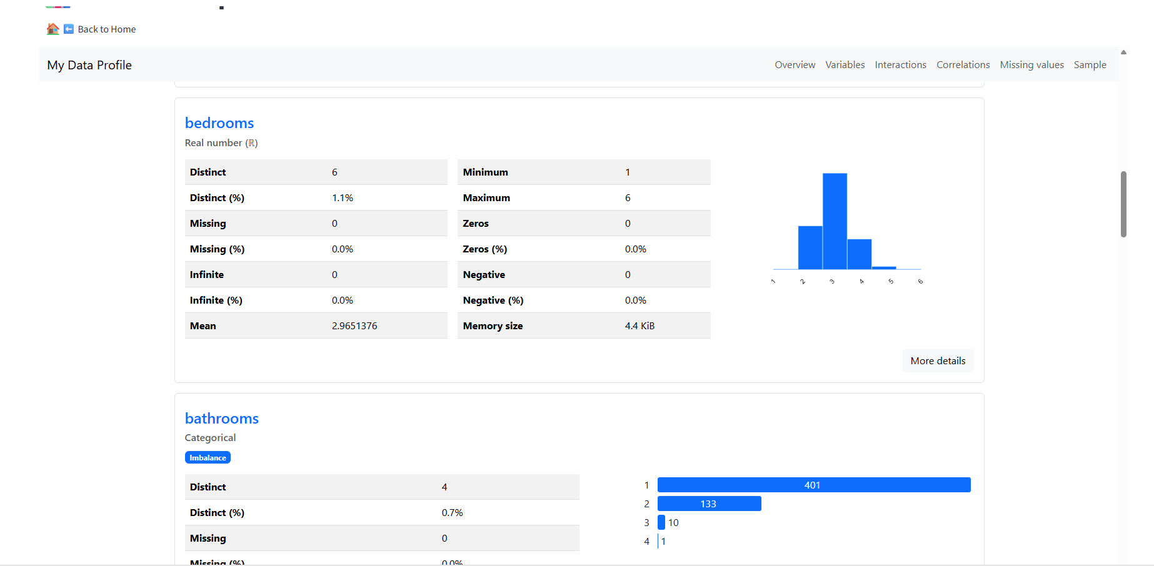This screenshot has height=566, width=1154.
Task: Click the bedrooms Negative (%) row label
Action: pyautogui.click(x=493, y=300)
